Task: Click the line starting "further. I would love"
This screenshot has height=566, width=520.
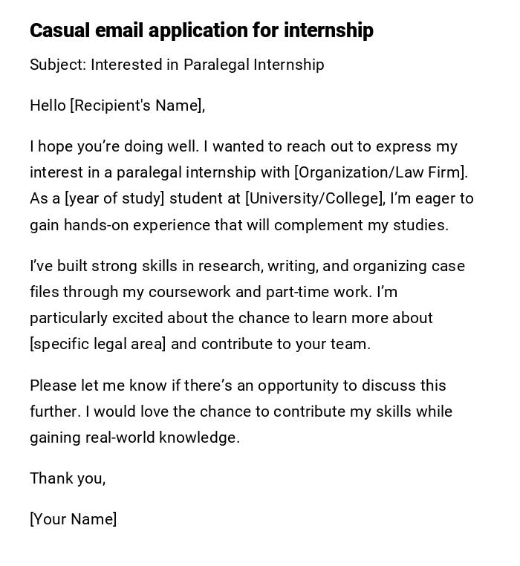Action: coord(241,412)
